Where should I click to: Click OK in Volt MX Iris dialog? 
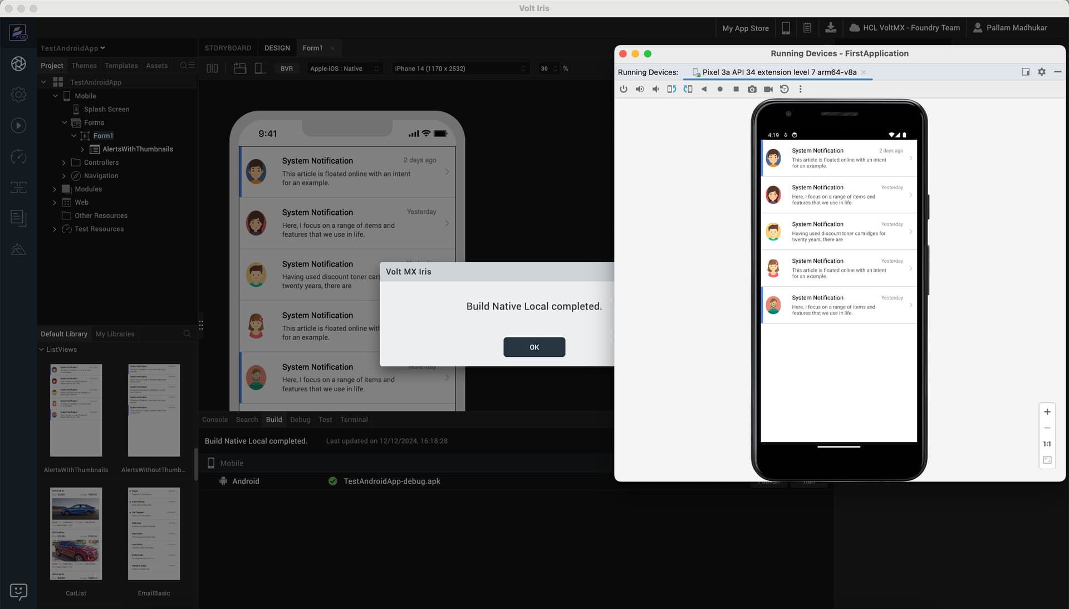click(534, 347)
